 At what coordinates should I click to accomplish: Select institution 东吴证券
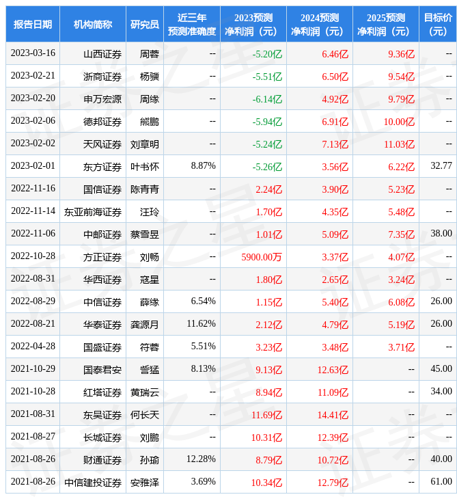[102, 416]
